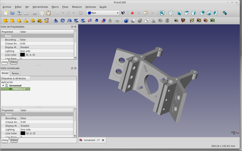
Task: Fit all content with the magnifier icon
Action: 162,13
